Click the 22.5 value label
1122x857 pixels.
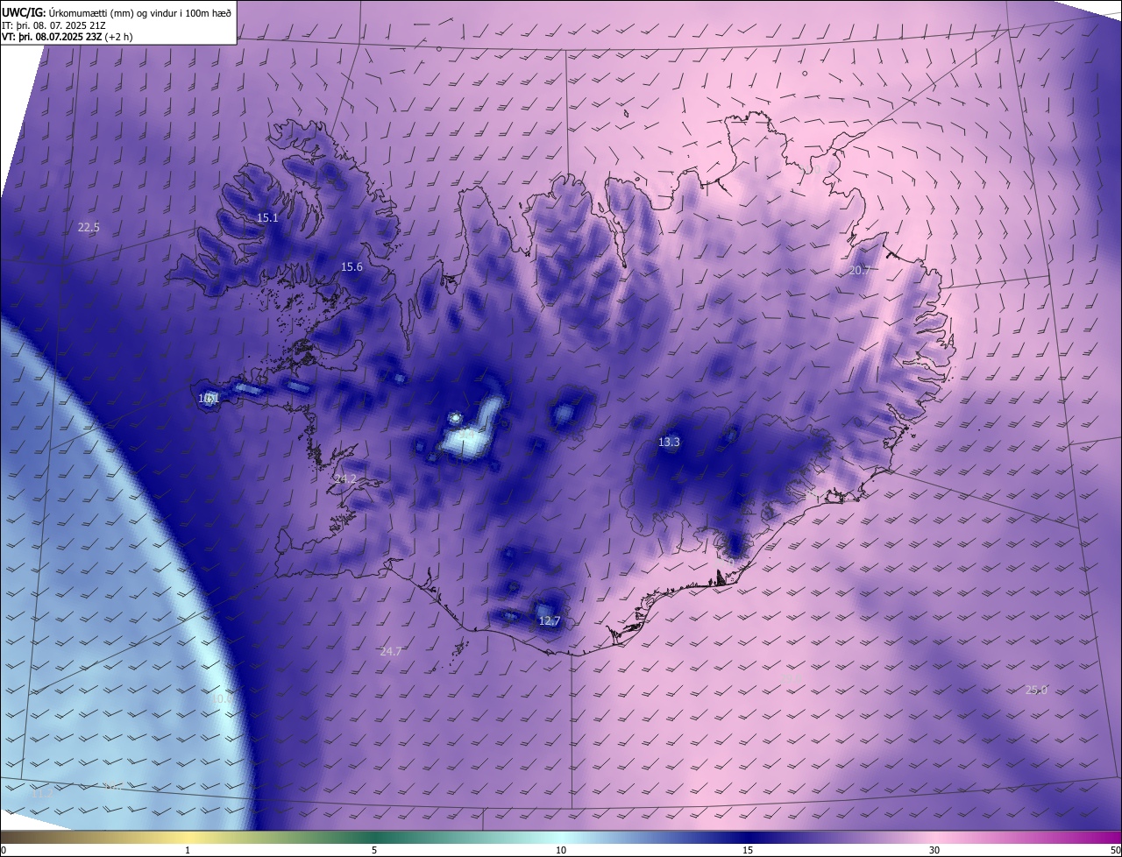click(x=89, y=227)
